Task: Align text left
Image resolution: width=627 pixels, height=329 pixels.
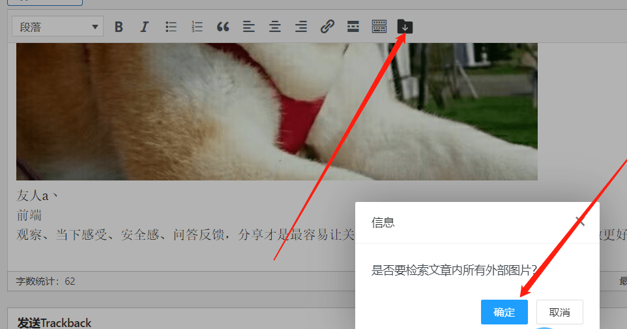Action: pos(249,27)
